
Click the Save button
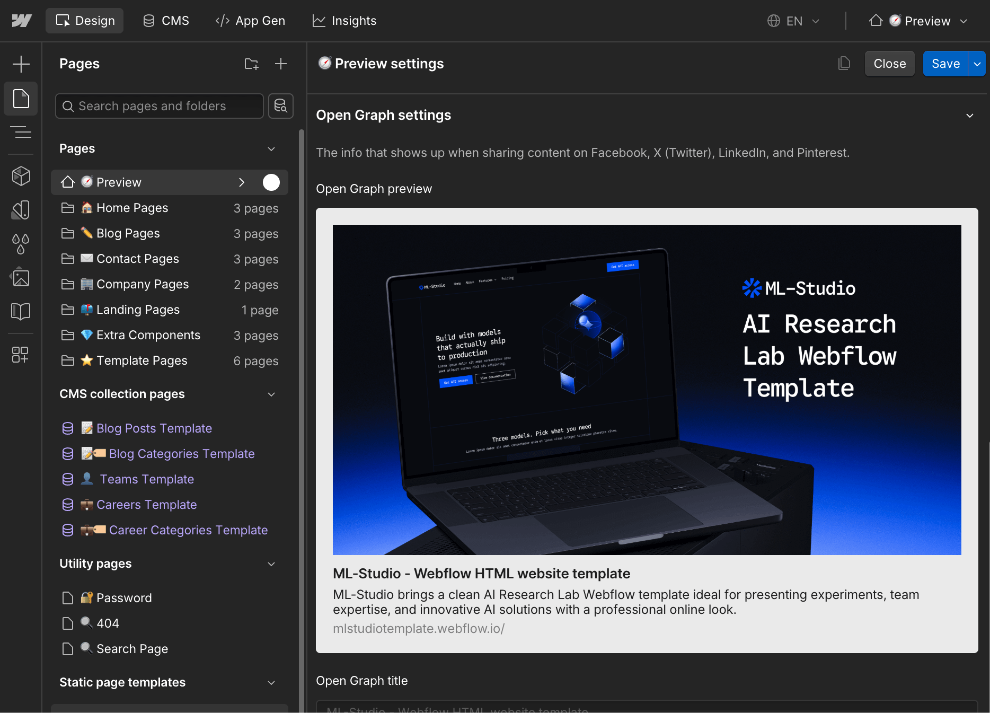coord(945,63)
